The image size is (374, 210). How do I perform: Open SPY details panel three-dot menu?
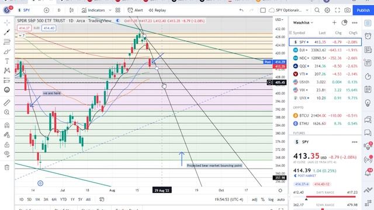point(355,142)
